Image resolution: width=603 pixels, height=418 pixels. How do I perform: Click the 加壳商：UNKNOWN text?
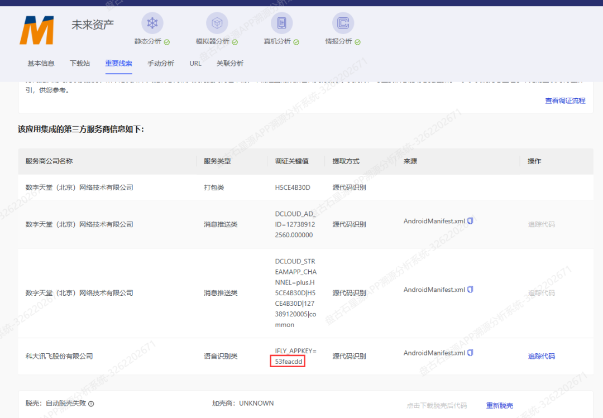click(x=243, y=403)
